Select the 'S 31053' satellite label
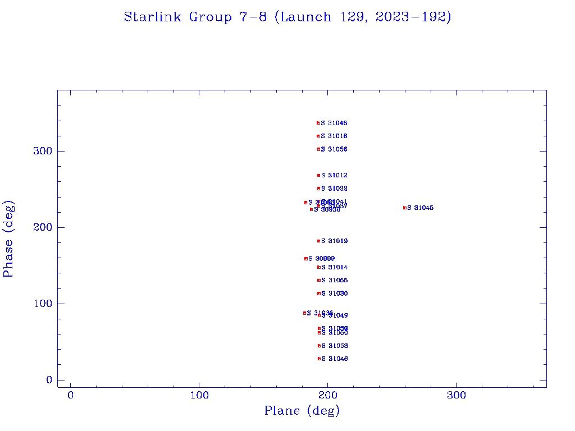The height and width of the screenshot is (431, 575). 335,346
